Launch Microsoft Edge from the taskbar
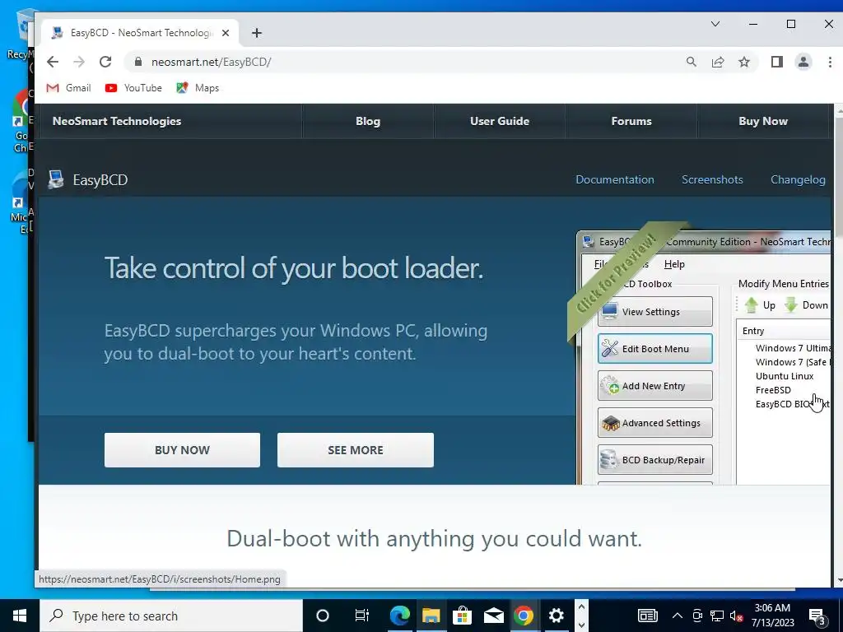The height and width of the screenshot is (632, 843). click(x=399, y=616)
